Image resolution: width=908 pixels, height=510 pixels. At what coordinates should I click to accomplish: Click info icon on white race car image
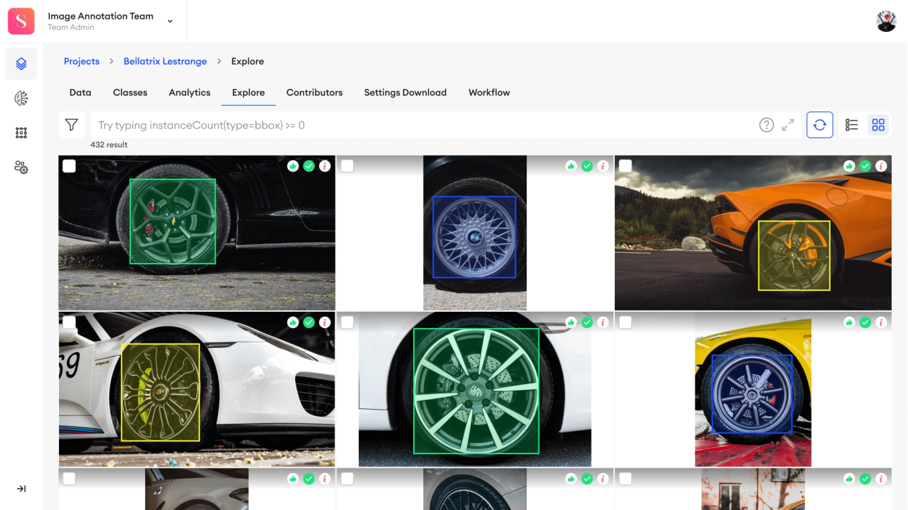[x=325, y=322]
